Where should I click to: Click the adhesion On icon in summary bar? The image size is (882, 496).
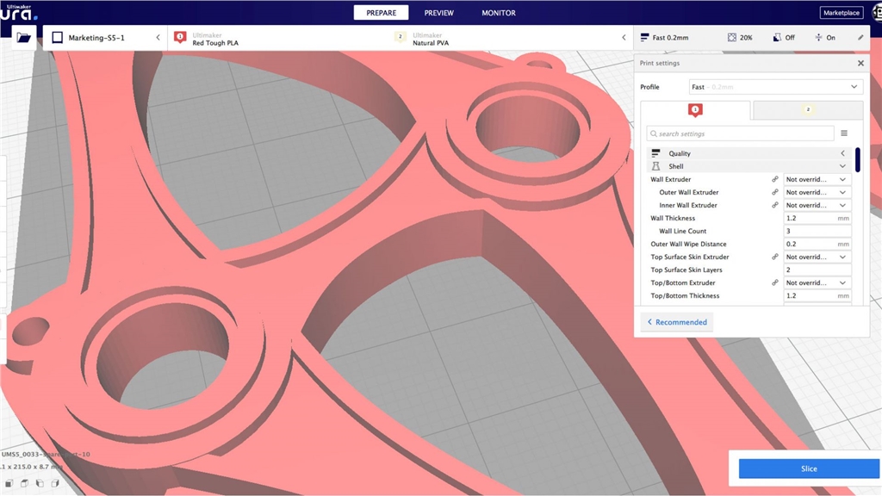818,38
